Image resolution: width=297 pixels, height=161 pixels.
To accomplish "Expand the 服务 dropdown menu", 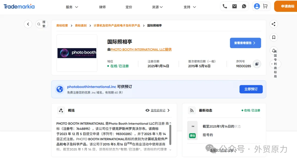I will 72,7.
